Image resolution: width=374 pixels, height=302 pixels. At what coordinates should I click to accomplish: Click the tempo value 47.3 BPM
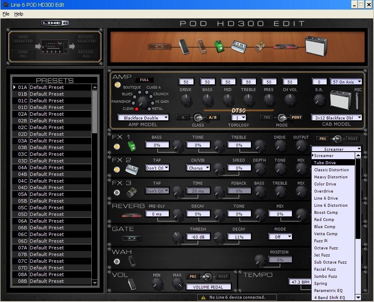tap(300, 282)
